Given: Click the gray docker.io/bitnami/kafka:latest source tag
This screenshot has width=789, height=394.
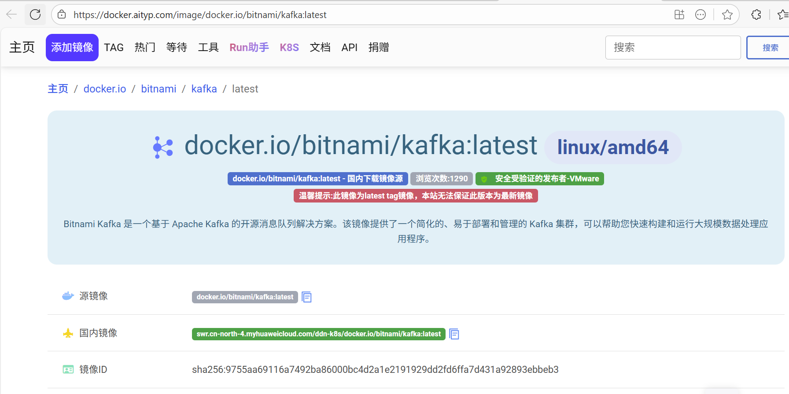Looking at the screenshot, I should click(245, 297).
